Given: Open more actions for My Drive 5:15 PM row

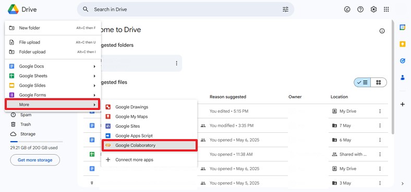Looking at the screenshot, I should 380,111.
